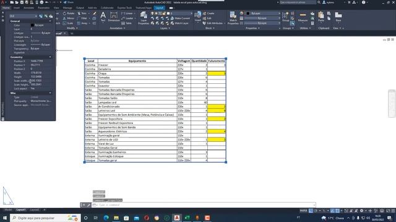The width and height of the screenshot is (396, 222).
Task: Open Excel from the Windows taskbar
Action: (187, 218)
